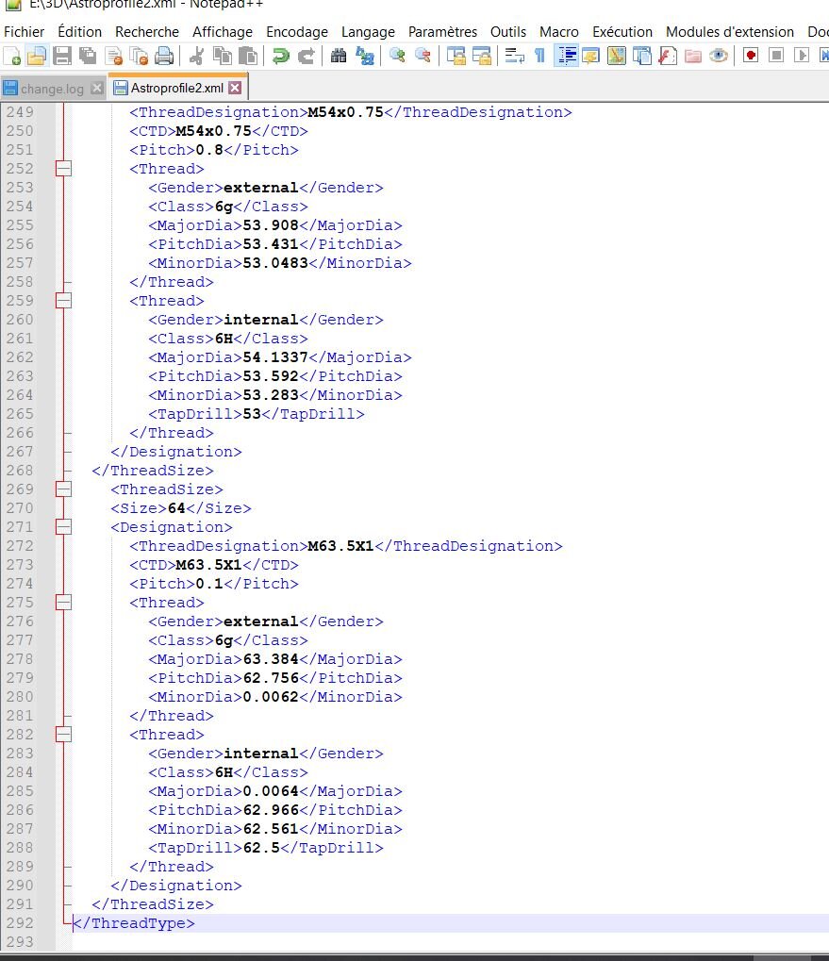The width and height of the screenshot is (829, 961).
Task: Print the document using the printer icon
Action: (x=164, y=56)
